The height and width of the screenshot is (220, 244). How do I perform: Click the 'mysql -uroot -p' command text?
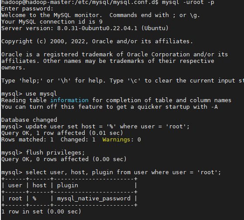(188, 2)
